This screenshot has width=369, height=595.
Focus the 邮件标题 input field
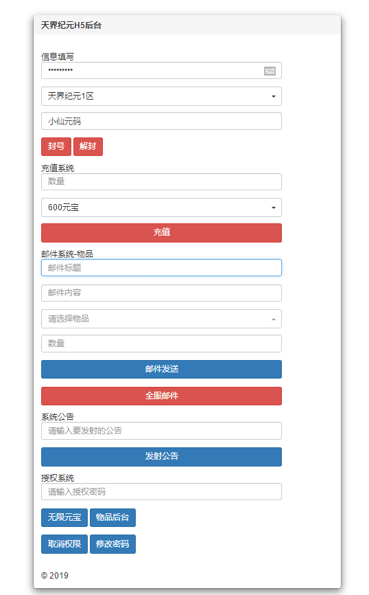161,268
